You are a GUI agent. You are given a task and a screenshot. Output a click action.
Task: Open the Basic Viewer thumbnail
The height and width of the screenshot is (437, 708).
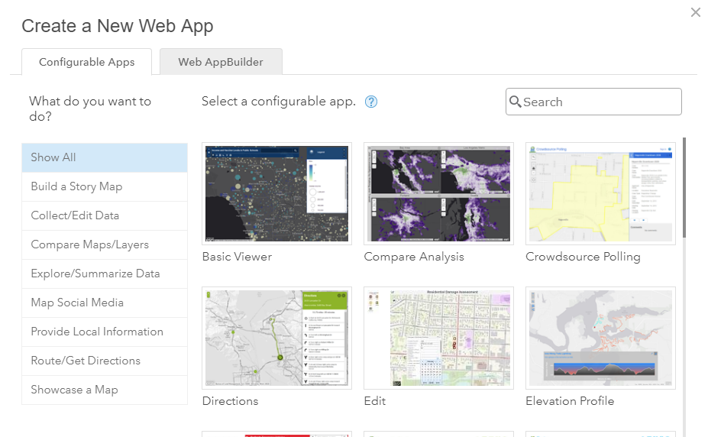click(276, 194)
